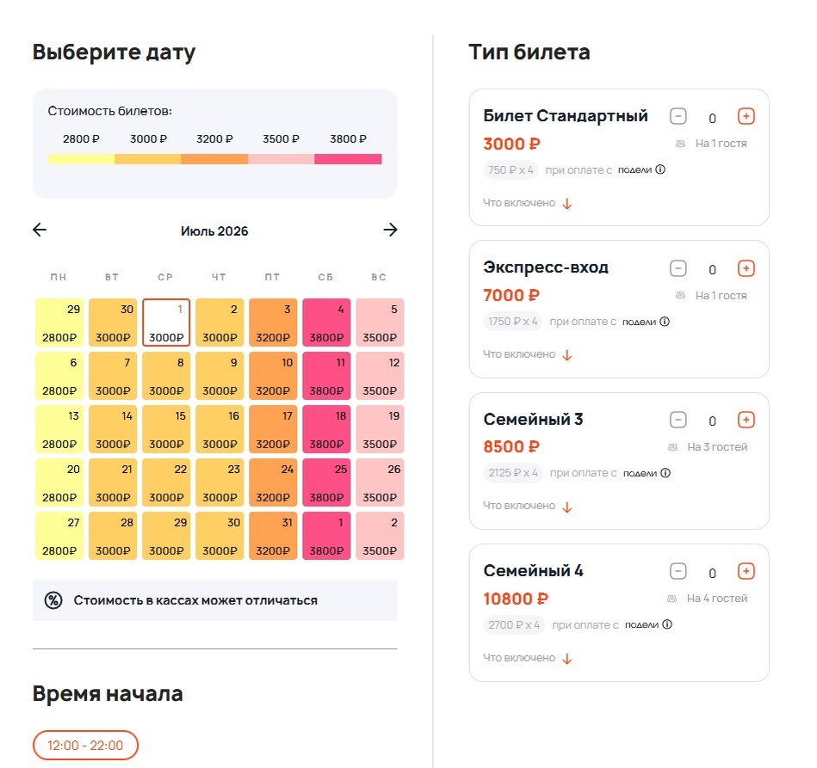Select July 28 date cell
Image resolution: width=817 pixels, height=768 pixels.
(113, 537)
